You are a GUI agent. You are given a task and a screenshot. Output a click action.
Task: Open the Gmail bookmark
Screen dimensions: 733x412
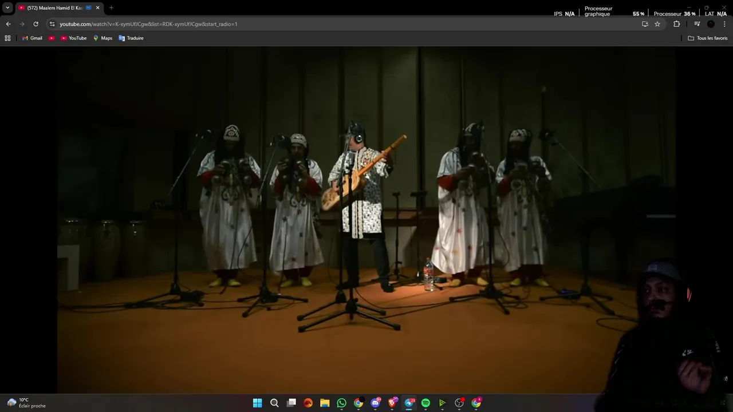32,38
